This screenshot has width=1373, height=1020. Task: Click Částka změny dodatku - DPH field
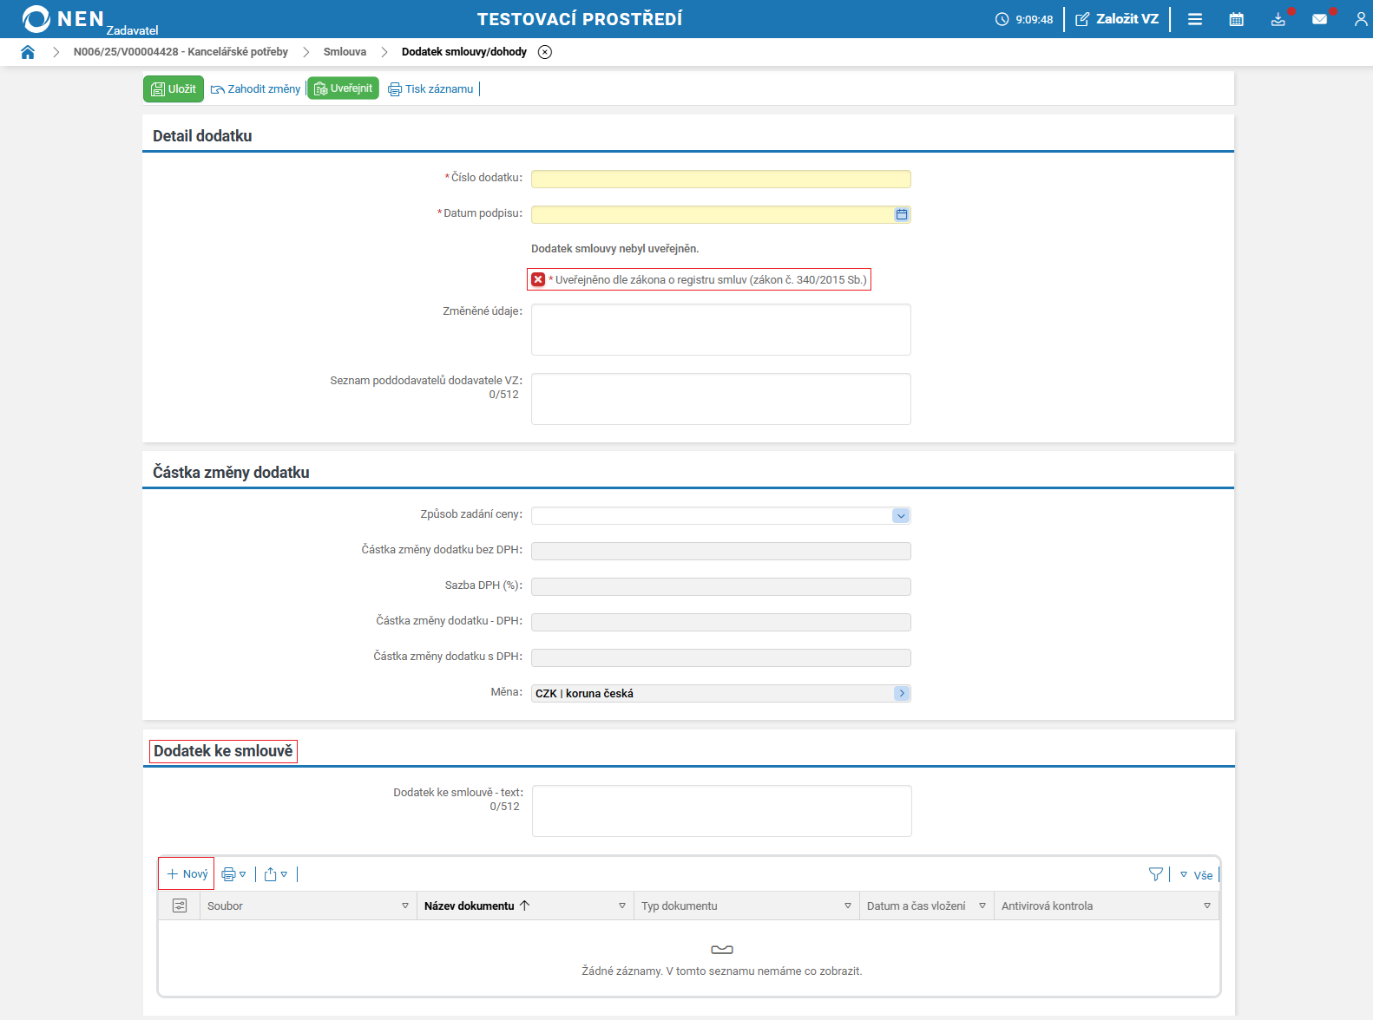click(x=721, y=622)
